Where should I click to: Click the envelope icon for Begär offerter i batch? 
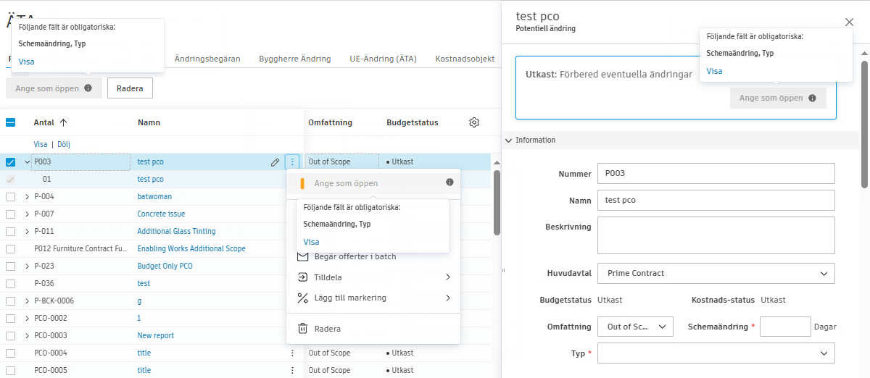point(303,257)
